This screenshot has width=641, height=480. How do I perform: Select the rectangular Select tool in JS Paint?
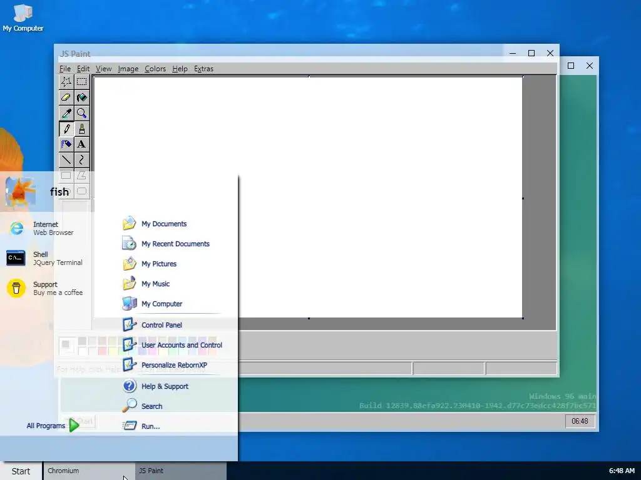coord(82,82)
